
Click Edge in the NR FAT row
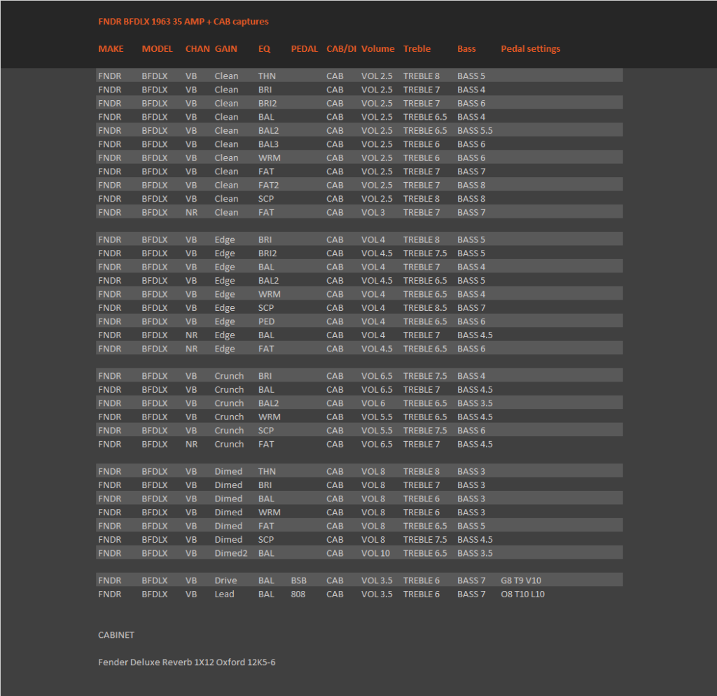pyautogui.click(x=225, y=349)
